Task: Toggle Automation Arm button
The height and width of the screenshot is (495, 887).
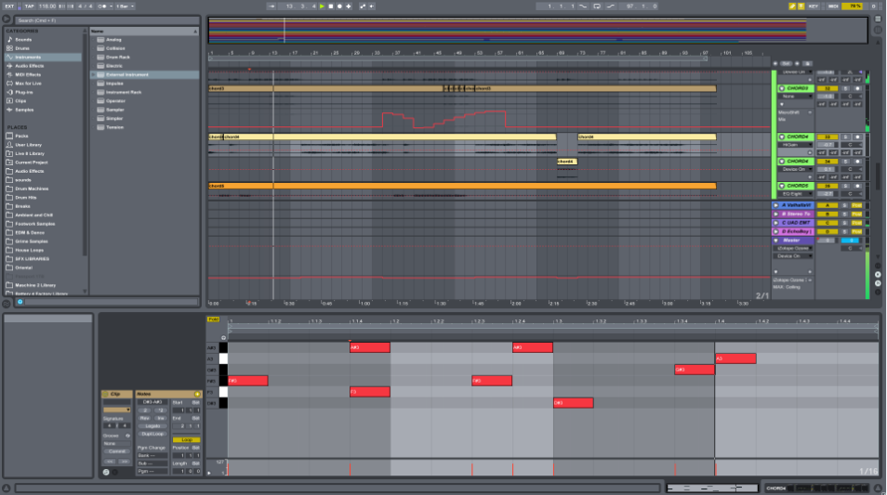Action: click(363, 7)
